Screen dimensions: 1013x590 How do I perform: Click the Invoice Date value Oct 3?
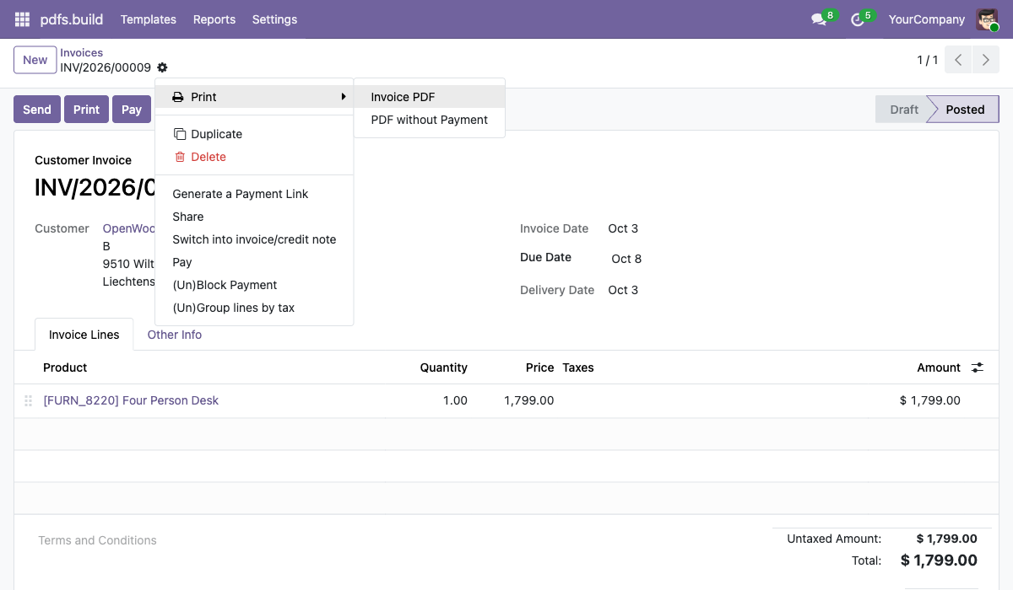tap(623, 228)
